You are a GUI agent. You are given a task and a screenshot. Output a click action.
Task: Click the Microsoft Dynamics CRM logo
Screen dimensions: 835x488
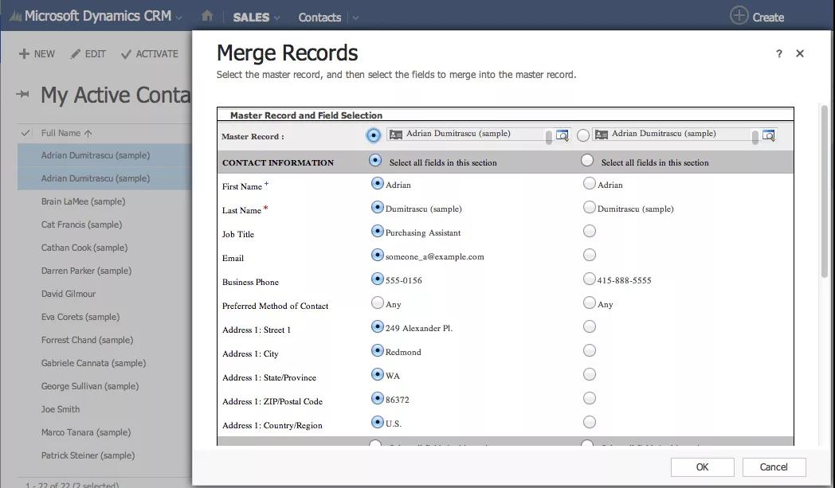(15, 17)
